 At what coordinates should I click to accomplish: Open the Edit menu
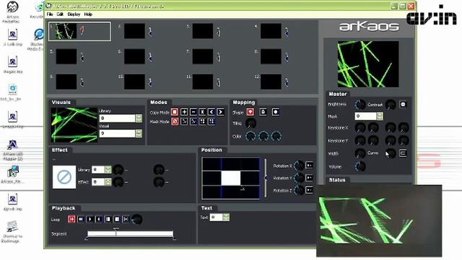click(x=60, y=14)
